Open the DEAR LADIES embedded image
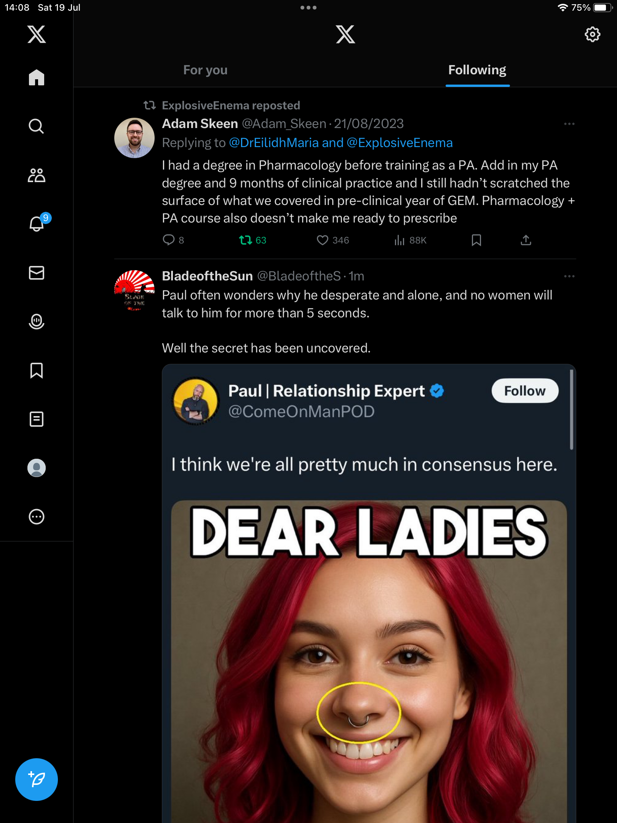Screen dimensions: 617x823 369,661
